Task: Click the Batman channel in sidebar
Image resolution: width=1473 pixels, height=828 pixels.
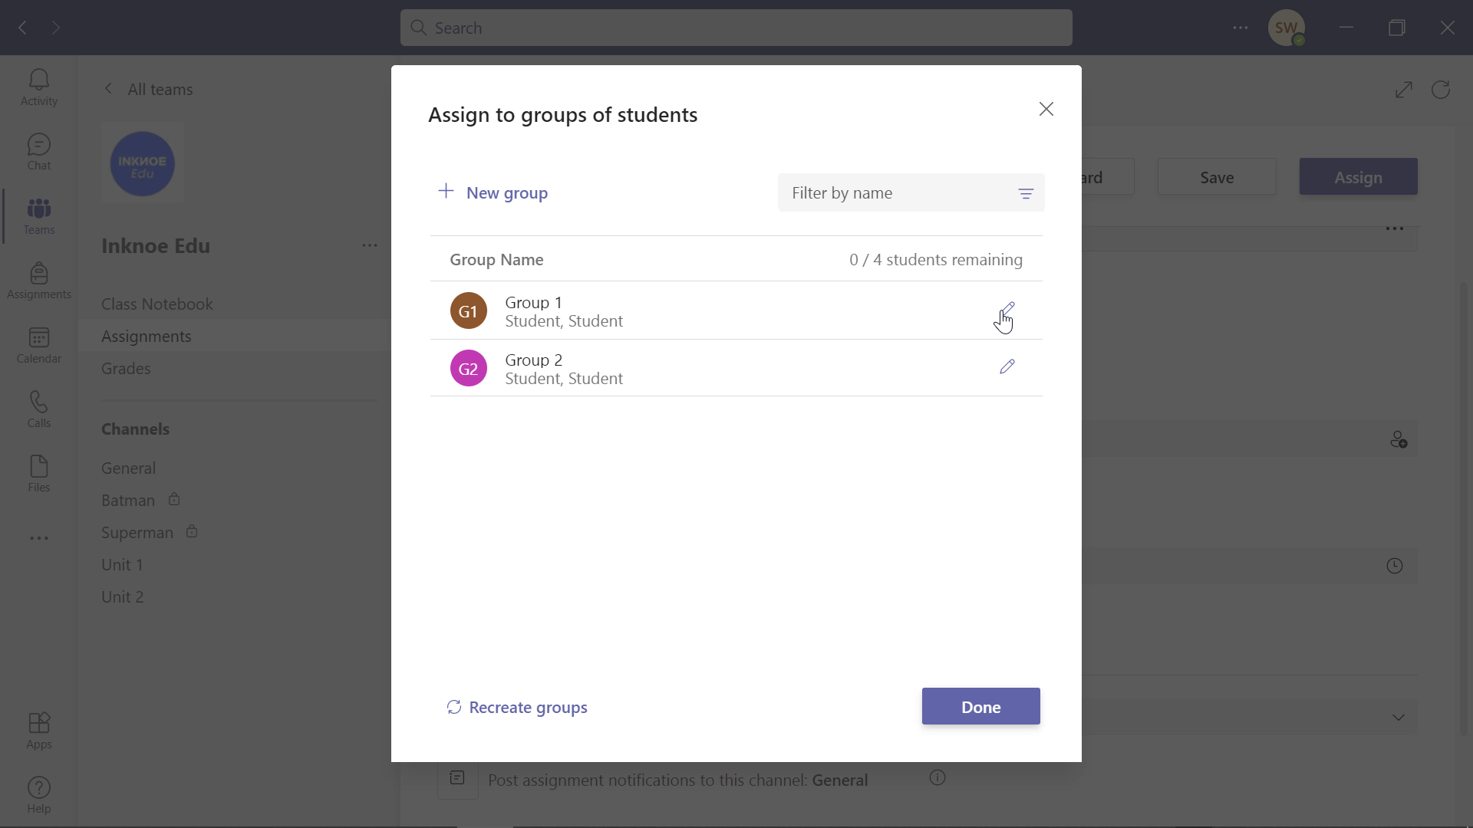Action: (127, 499)
